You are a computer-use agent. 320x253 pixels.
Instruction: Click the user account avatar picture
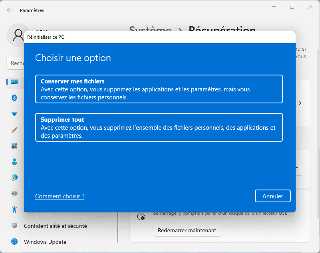tap(18, 35)
